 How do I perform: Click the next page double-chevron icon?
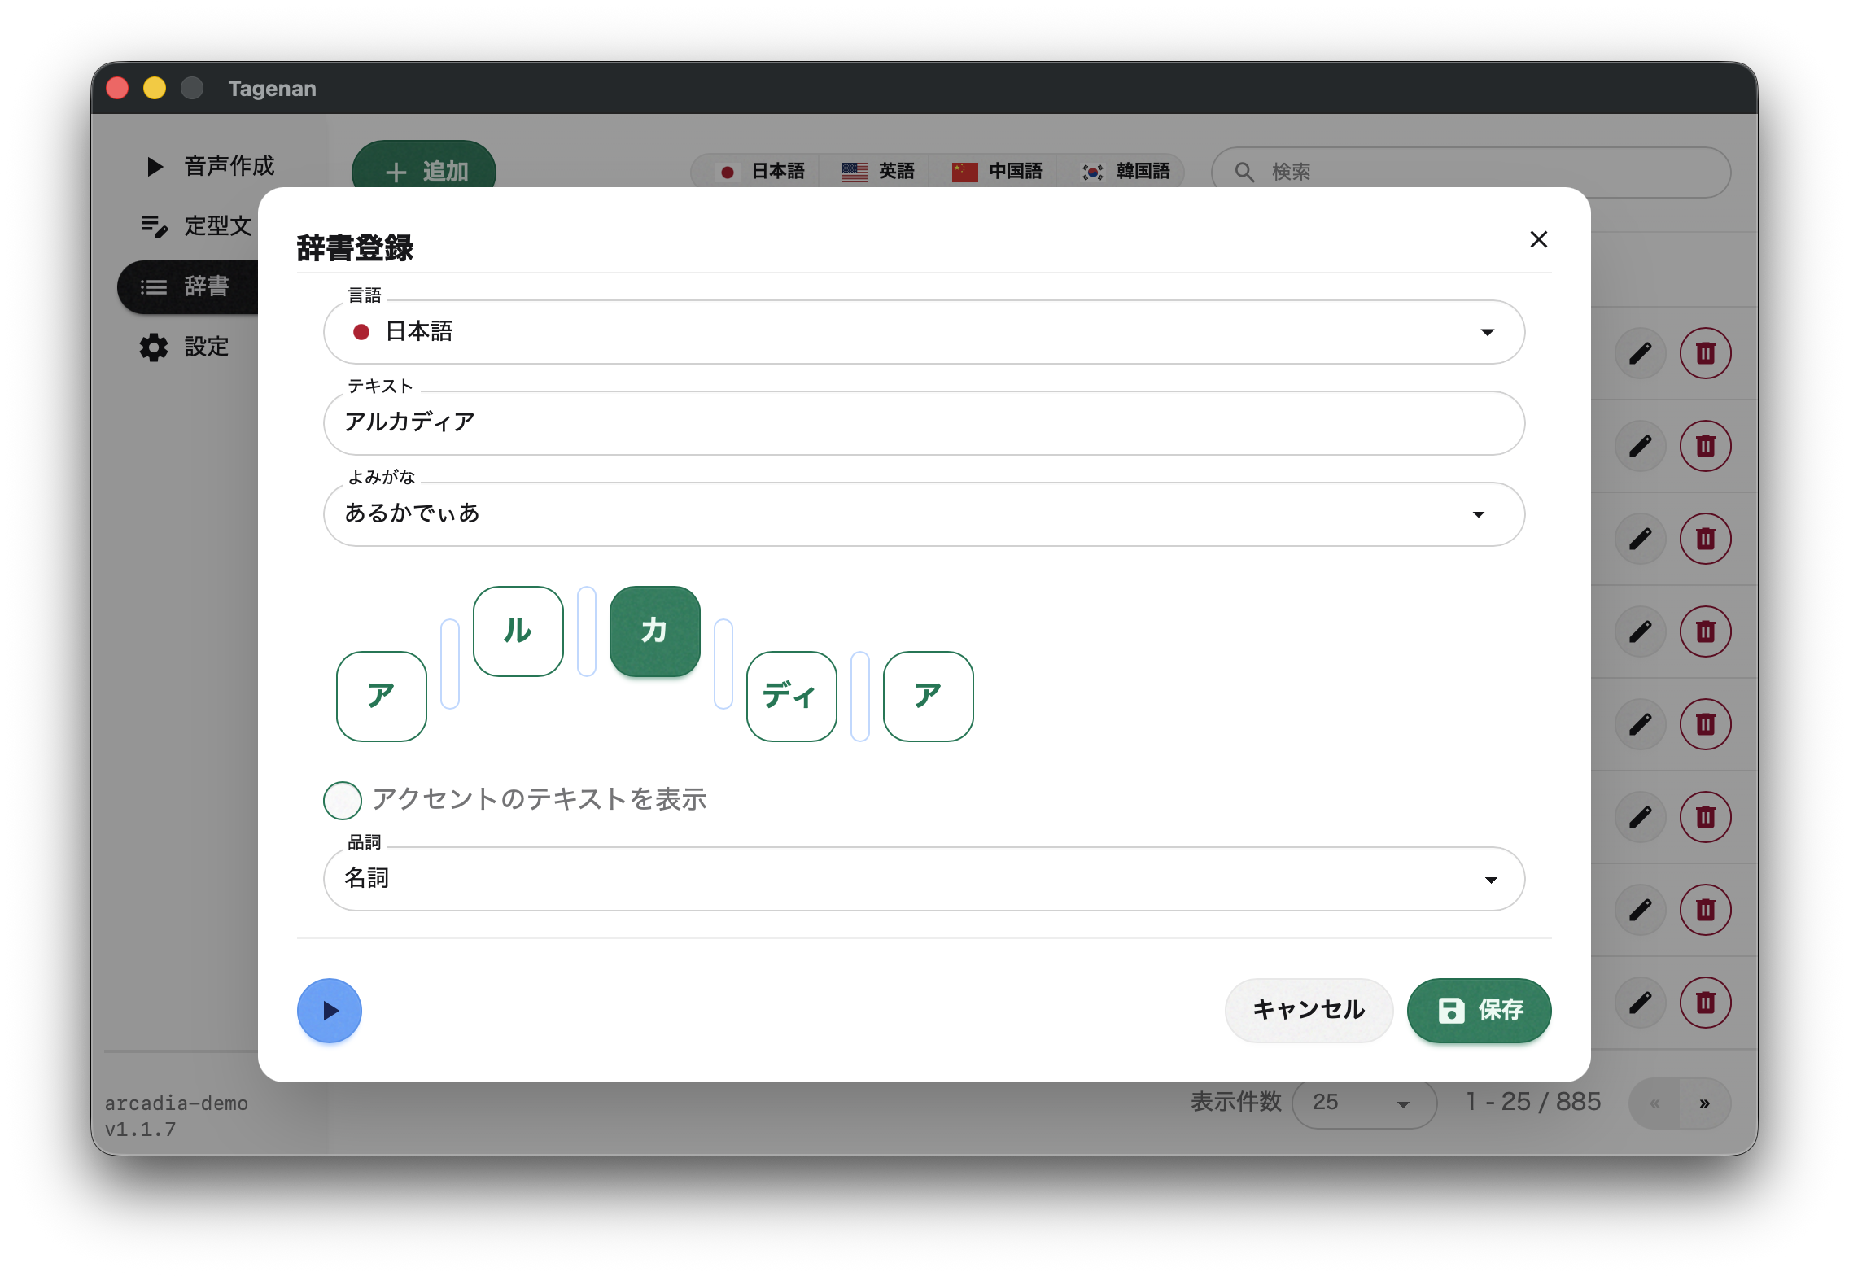[1704, 1103]
